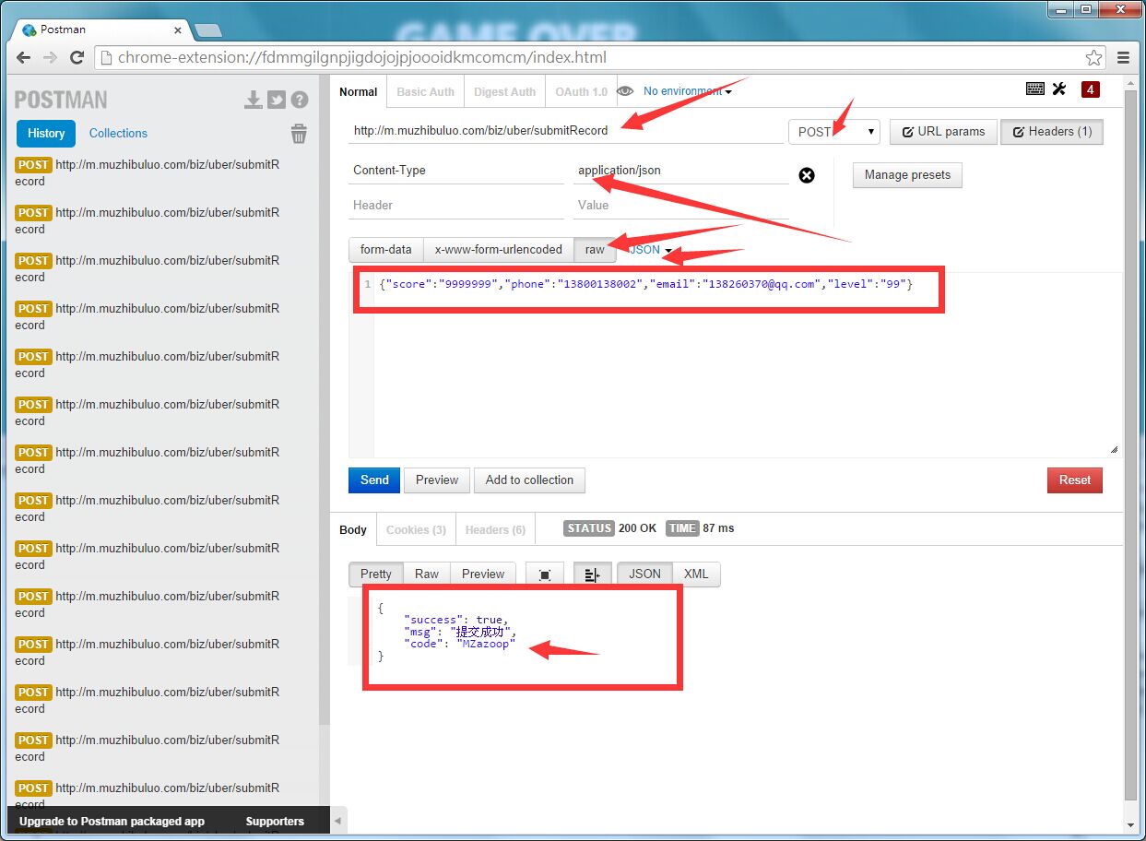The height and width of the screenshot is (841, 1146).
Task: Select Preview response view next to Raw
Action: click(x=483, y=574)
